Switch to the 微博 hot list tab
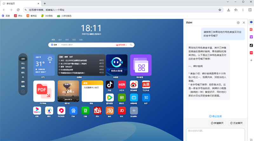Image resolution: width=254 pixels, height=141 pixels. point(66,57)
